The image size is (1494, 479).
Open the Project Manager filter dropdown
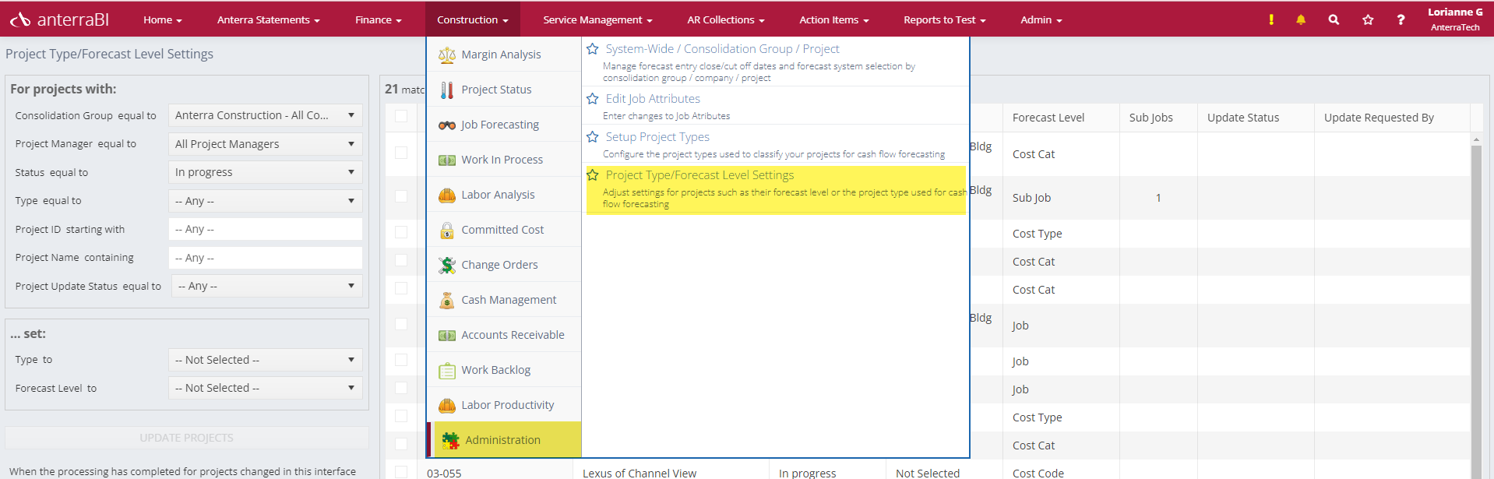click(266, 144)
